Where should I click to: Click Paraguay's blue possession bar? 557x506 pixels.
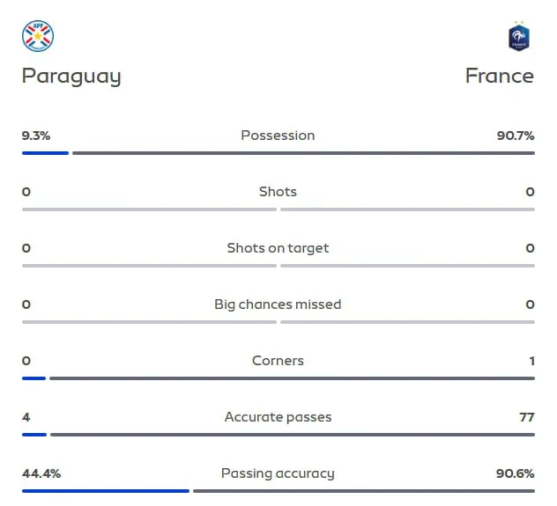point(45,153)
